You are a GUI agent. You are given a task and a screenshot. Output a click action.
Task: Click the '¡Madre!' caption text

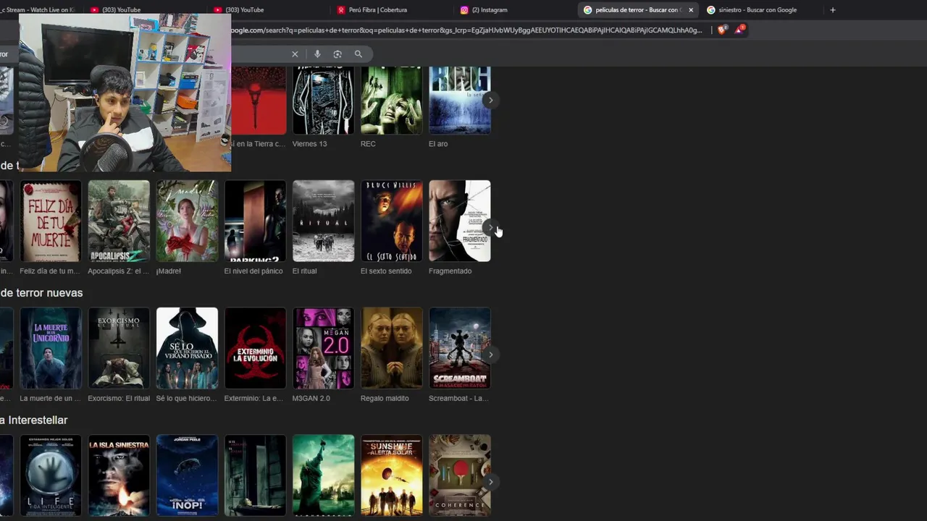[169, 271]
